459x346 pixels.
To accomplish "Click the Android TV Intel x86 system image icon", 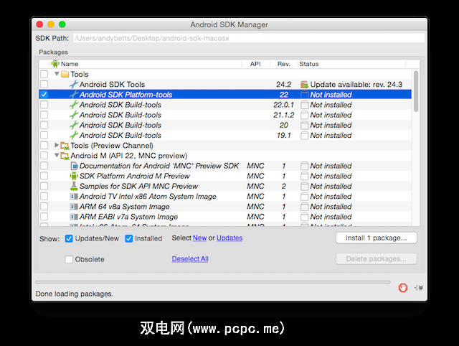I will pos(74,196).
